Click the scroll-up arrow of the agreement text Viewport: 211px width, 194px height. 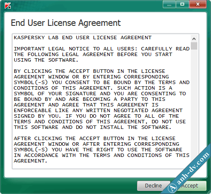pyautogui.click(x=194, y=39)
